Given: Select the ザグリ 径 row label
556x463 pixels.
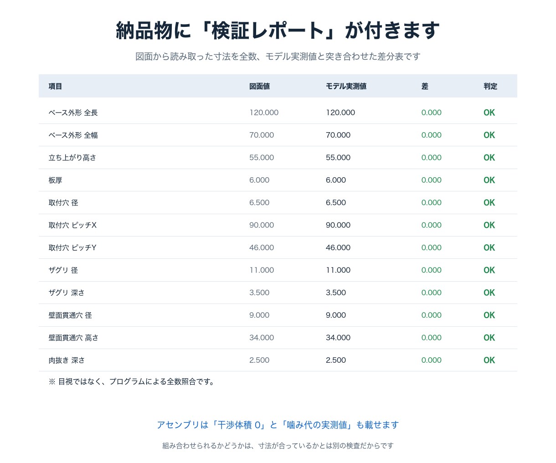Looking at the screenshot, I should [63, 270].
